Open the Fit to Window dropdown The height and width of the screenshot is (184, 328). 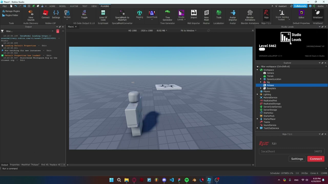point(188,31)
